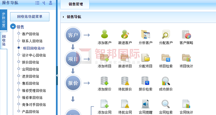Open the 合同统计 icon
Image resolution: width=216 pixels, height=115 pixels.
[x=186, y=104]
